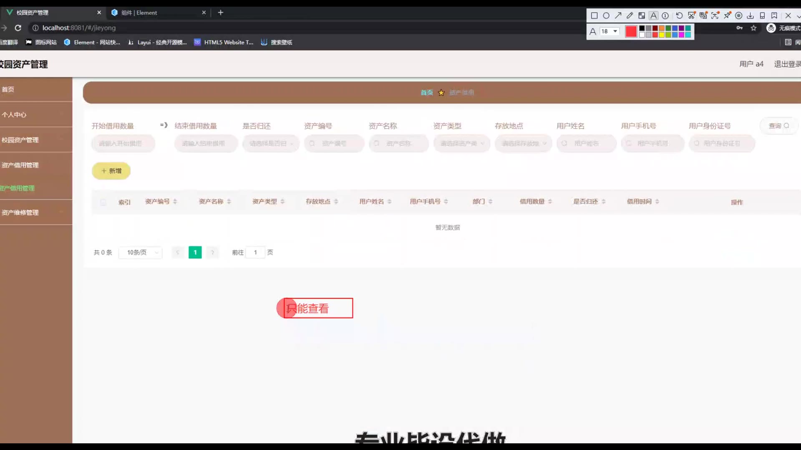Switch to the 组件 | Element browser tab
Viewport: 801px width, 450px height.
159,12
